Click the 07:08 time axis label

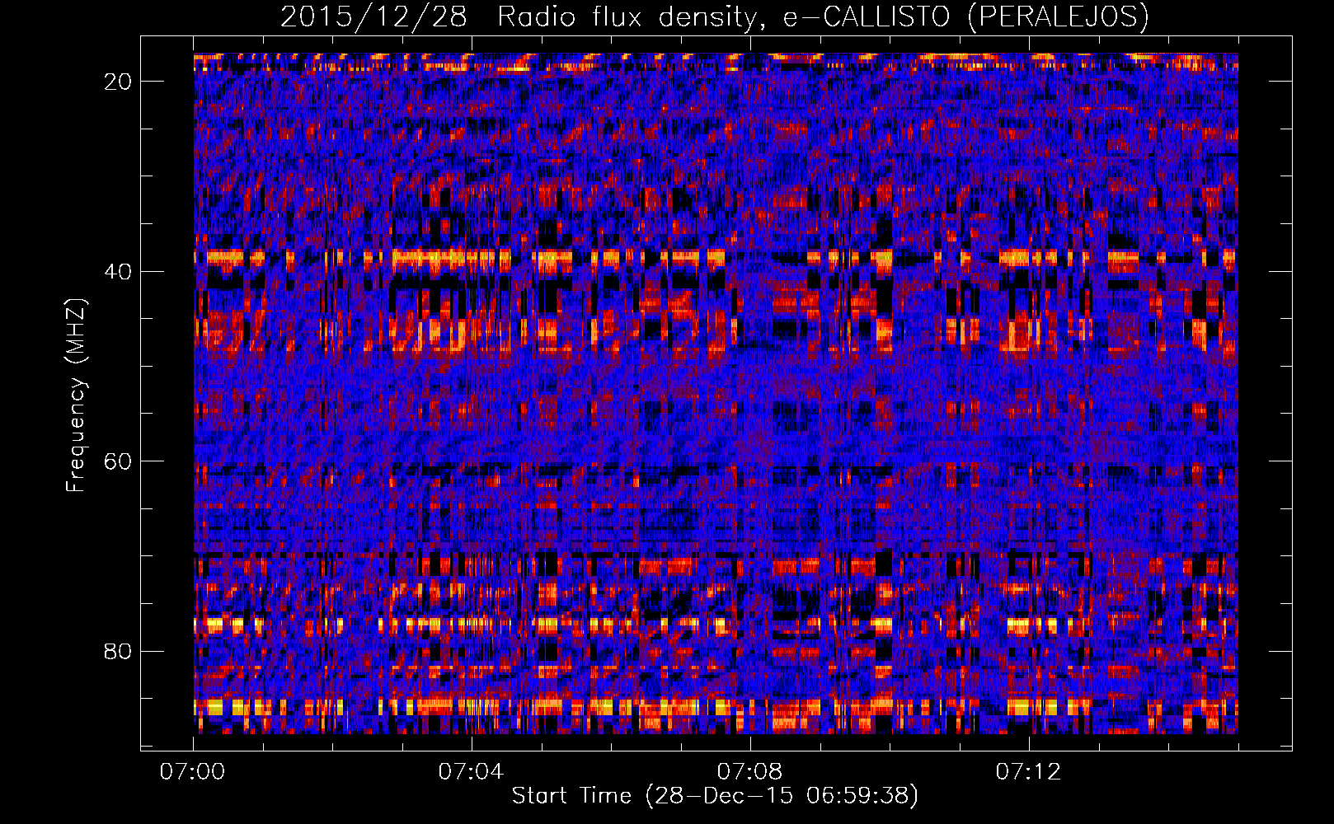[749, 772]
